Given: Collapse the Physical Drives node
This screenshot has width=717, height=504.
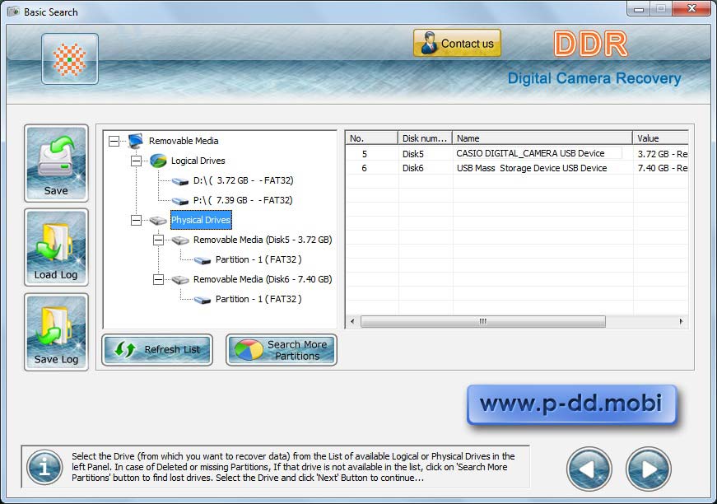Looking at the screenshot, I should pyautogui.click(x=137, y=221).
